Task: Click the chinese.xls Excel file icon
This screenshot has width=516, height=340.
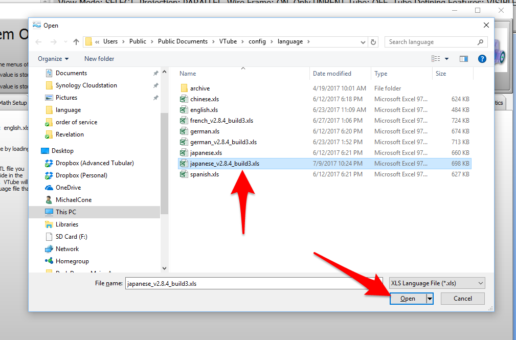Action: click(x=184, y=99)
